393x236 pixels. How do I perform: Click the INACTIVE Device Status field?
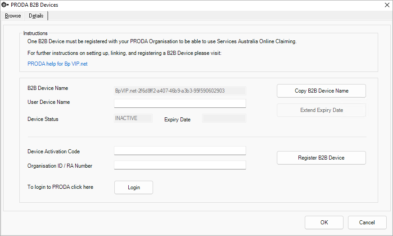[133, 118]
